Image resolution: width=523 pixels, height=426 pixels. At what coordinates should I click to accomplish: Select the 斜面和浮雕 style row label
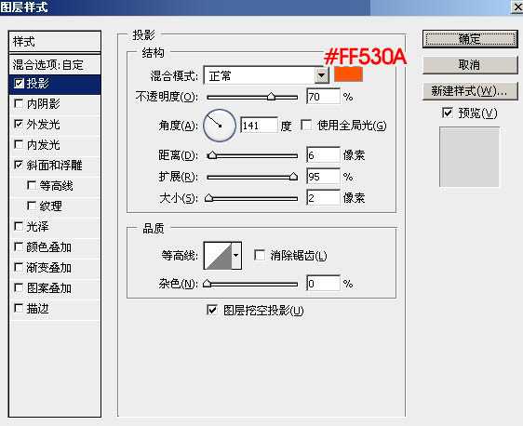pyautogui.click(x=54, y=165)
